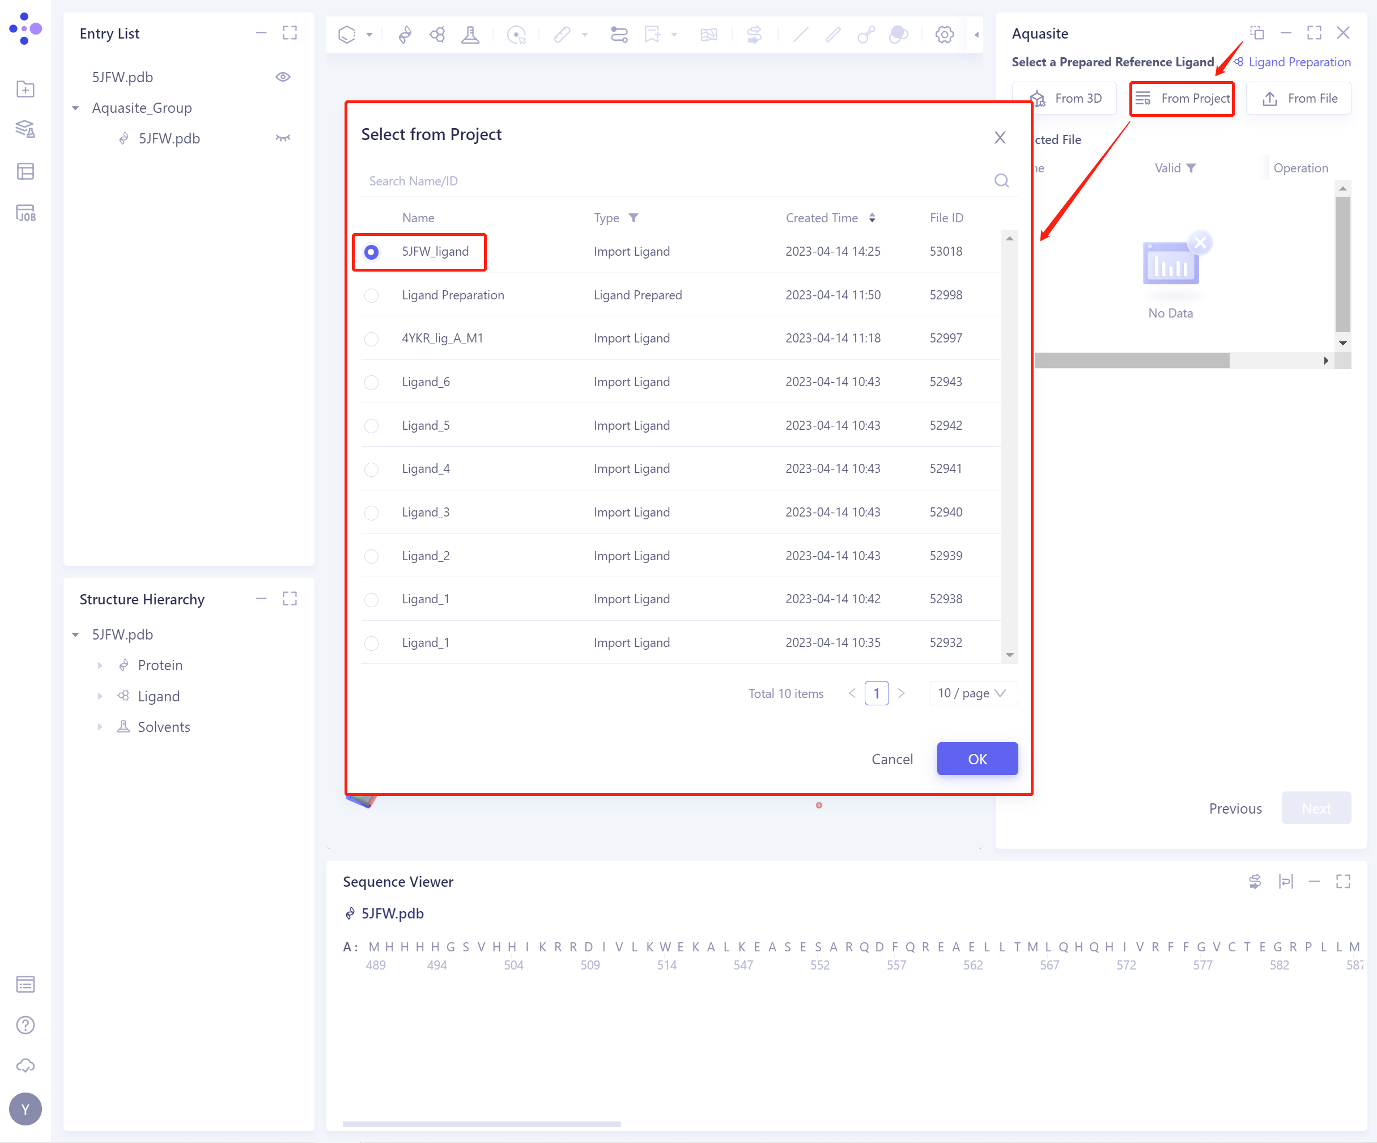This screenshot has height=1143, width=1377.
Task: Collapse the Aquasite_Group in Entry List
Action: [75, 108]
